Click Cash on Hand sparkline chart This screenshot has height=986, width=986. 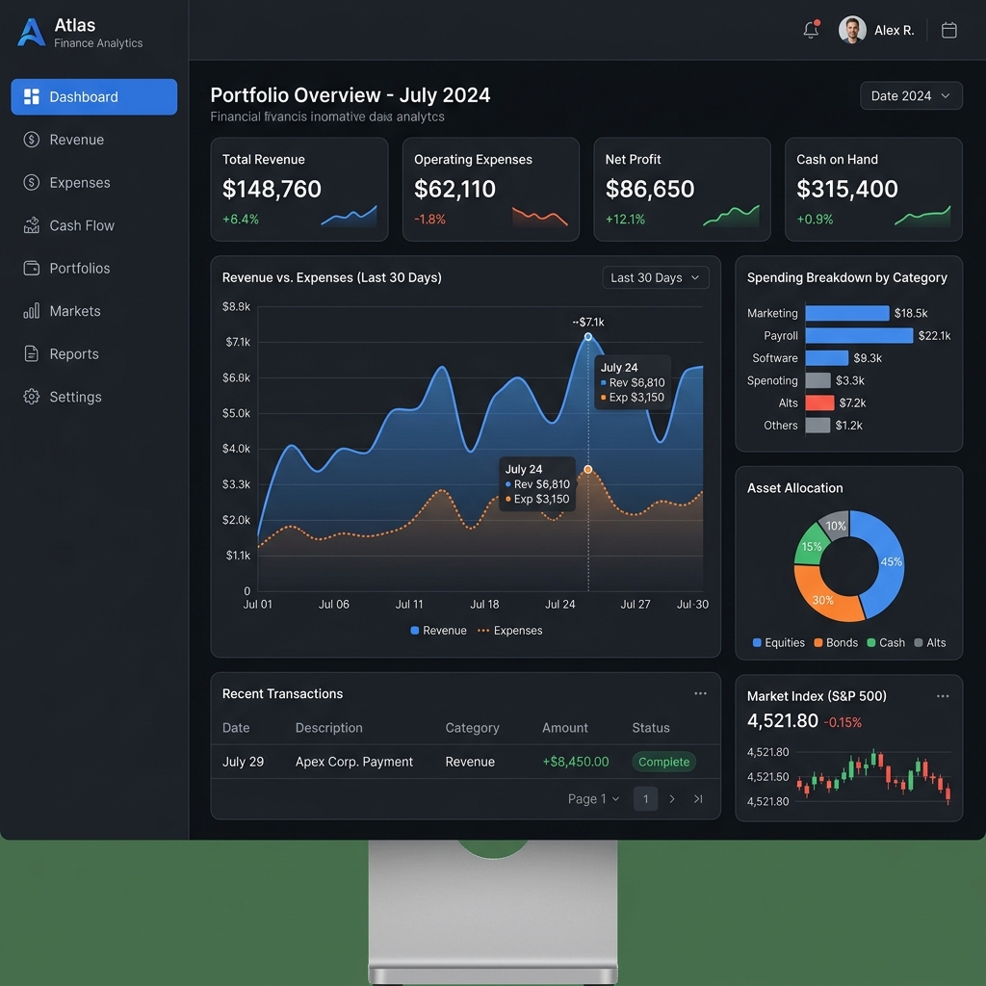pos(922,216)
